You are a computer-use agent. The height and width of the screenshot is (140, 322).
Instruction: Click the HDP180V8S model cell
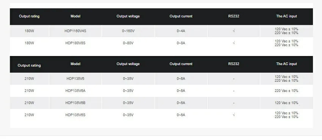click(75, 43)
